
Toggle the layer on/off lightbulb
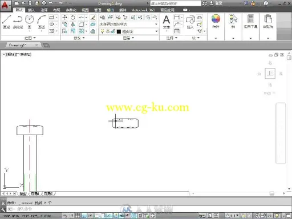(x=102, y=31)
